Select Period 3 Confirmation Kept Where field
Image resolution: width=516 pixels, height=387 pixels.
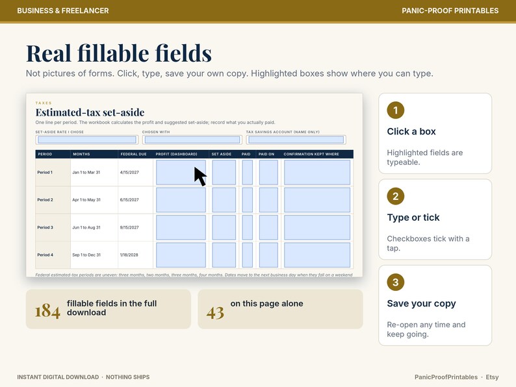317,227
